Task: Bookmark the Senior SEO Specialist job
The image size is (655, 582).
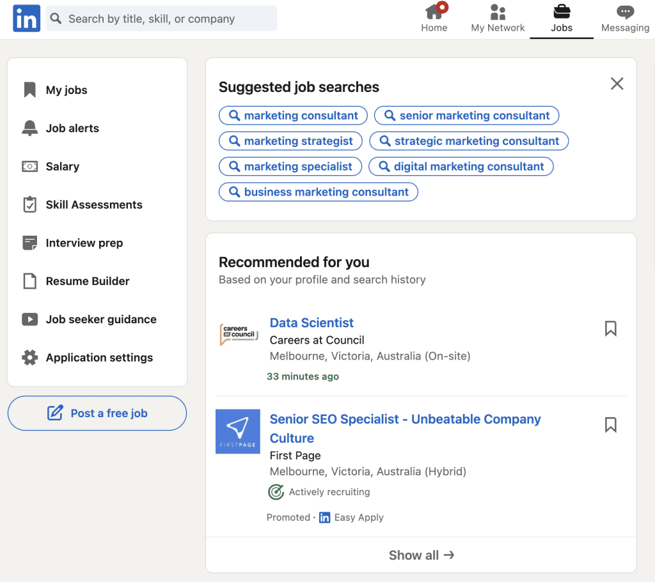Action: tap(611, 425)
